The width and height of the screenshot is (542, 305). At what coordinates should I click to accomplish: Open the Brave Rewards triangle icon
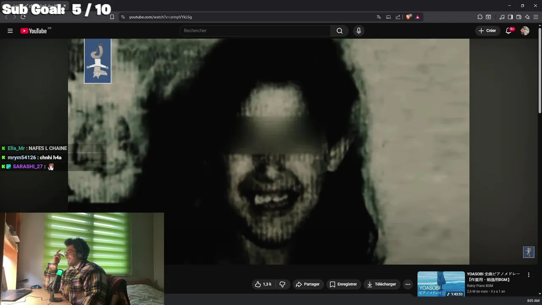coord(418,17)
